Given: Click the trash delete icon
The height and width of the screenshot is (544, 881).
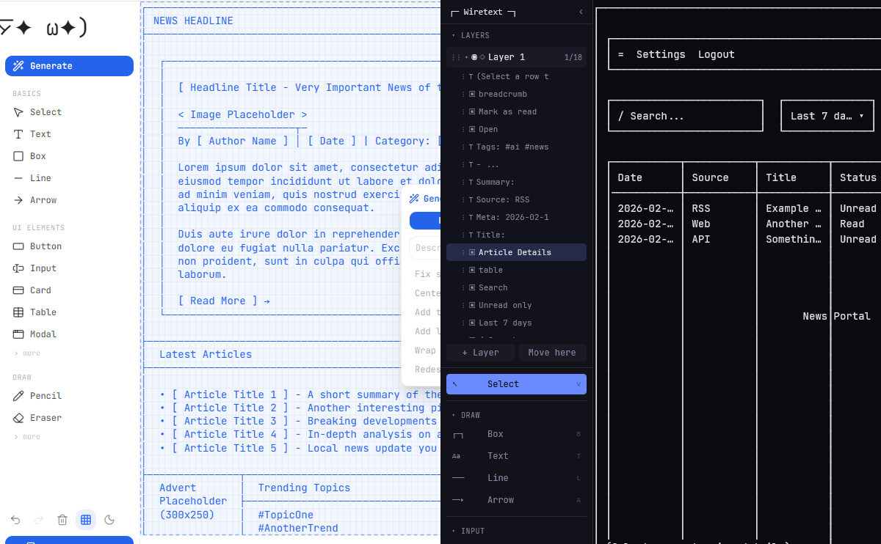Looking at the screenshot, I should pos(62,520).
